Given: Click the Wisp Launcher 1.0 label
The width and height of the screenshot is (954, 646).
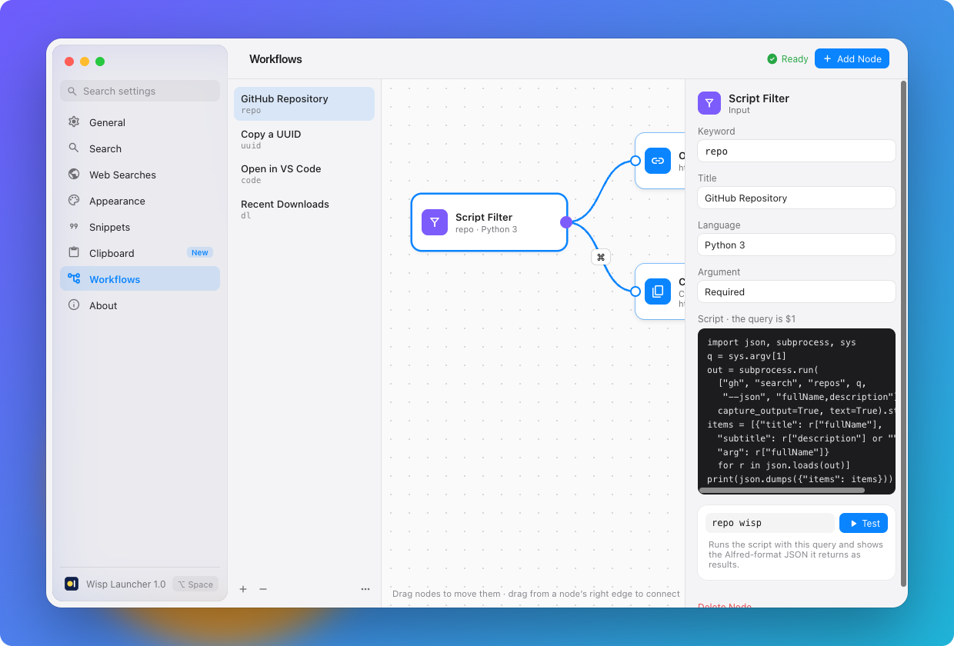Looking at the screenshot, I should [126, 584].
